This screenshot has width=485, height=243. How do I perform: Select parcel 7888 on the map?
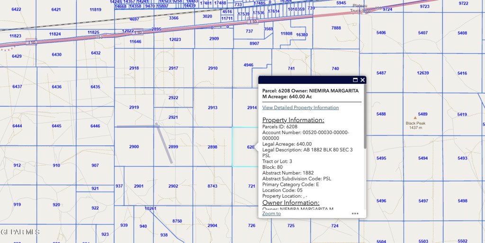click(336, 28)
